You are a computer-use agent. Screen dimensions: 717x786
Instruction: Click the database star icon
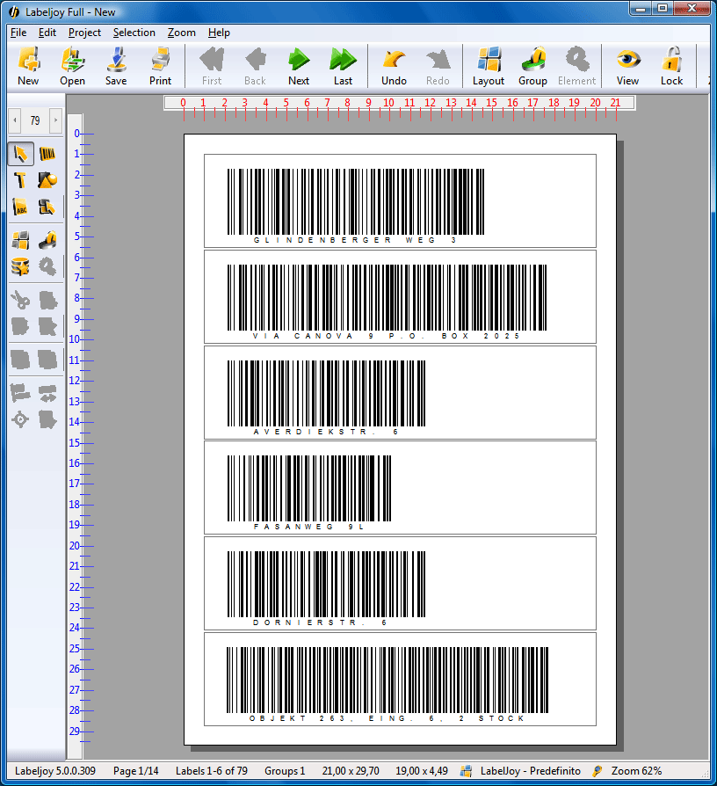click(20, 266)
